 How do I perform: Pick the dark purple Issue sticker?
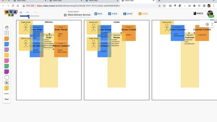(7, 72)
